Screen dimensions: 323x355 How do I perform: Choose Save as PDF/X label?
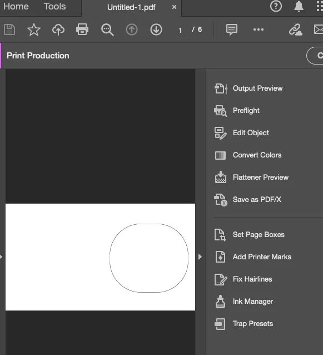tap(257, 199)
